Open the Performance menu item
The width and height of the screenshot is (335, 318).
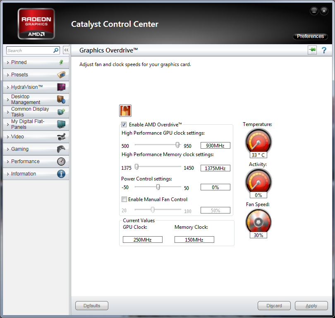coord(36,161)
